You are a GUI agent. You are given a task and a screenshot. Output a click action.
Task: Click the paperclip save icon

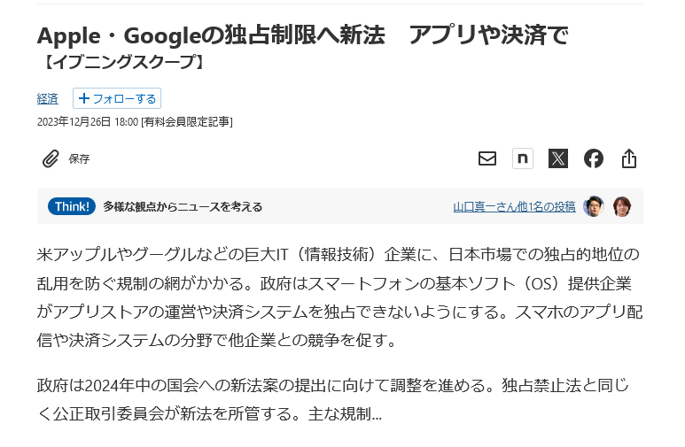pos(51,158)
